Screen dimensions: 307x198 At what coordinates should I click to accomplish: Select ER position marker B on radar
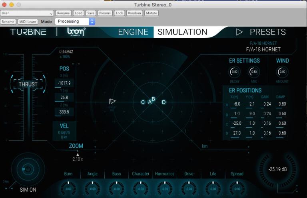pyautogui.click(x=153, y=99)
